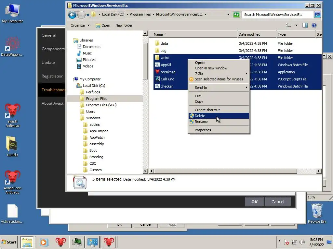Sort by the Type column header
The width and height of the screenshot is (333, 249).
(x=296, y=34)
